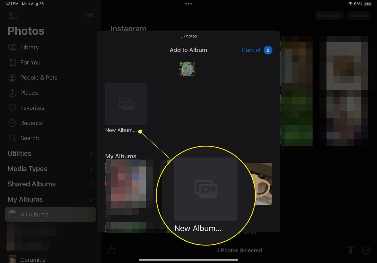
Task: Expand the Shared Albums section chevron
Action: click(91, 184)
